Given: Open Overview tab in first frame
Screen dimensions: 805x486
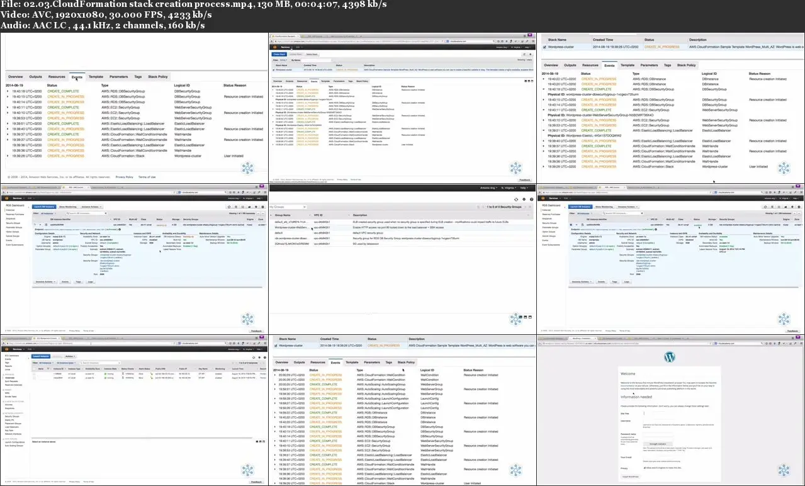Looking at the screenshot, I should point(15,77).
